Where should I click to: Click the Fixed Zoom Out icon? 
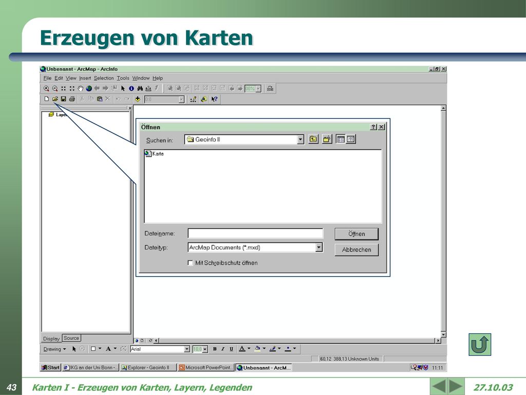(x=72, y=88)
